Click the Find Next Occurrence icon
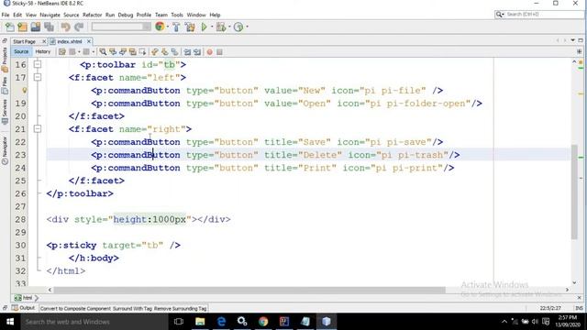Image resolution: width=587 pixels, height=330 pixels. click(x=122, y=52)
